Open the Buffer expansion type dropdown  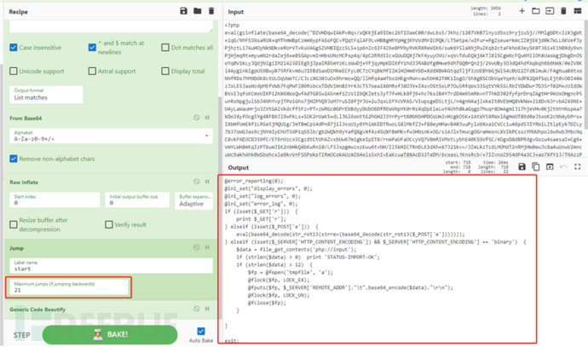194,200
